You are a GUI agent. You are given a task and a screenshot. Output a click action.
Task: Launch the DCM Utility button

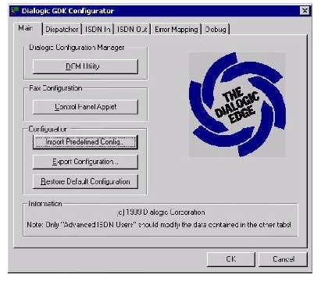pos(85,66)
